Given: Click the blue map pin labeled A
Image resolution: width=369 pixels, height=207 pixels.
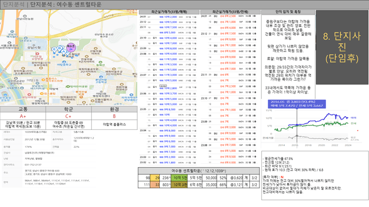Looking at the screenshot, I should pos(64,52).
